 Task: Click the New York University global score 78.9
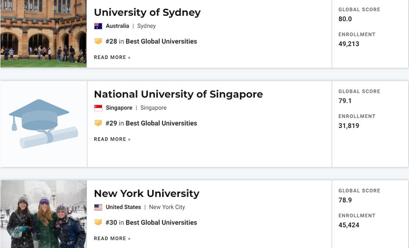(x=345, y=200)
